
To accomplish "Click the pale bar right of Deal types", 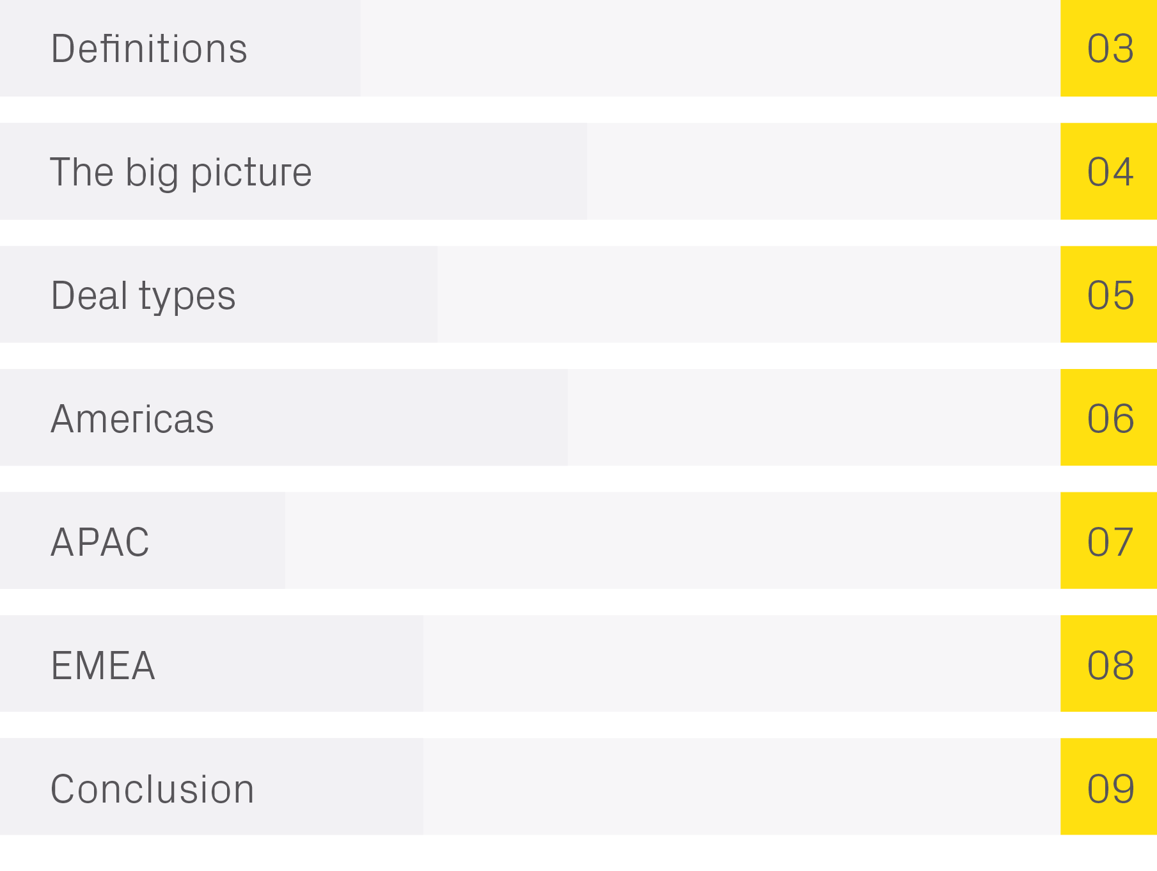I will [748, 295].
